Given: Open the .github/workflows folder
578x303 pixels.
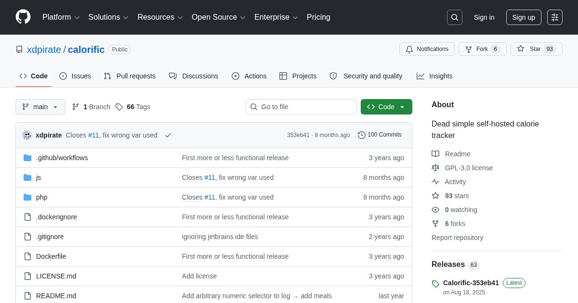Looking at the screenshot, I should pos(62,158).
